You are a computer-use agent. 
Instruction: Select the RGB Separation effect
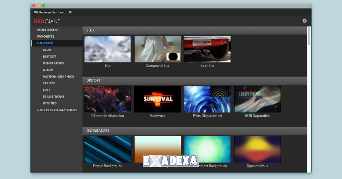point(257,99)
